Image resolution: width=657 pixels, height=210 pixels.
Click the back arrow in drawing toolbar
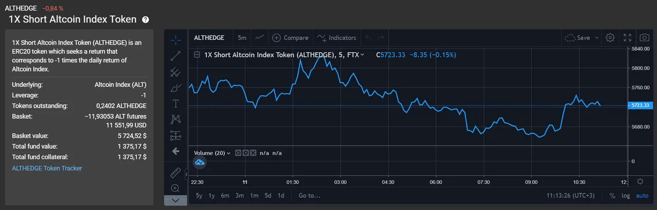point(176,151)
